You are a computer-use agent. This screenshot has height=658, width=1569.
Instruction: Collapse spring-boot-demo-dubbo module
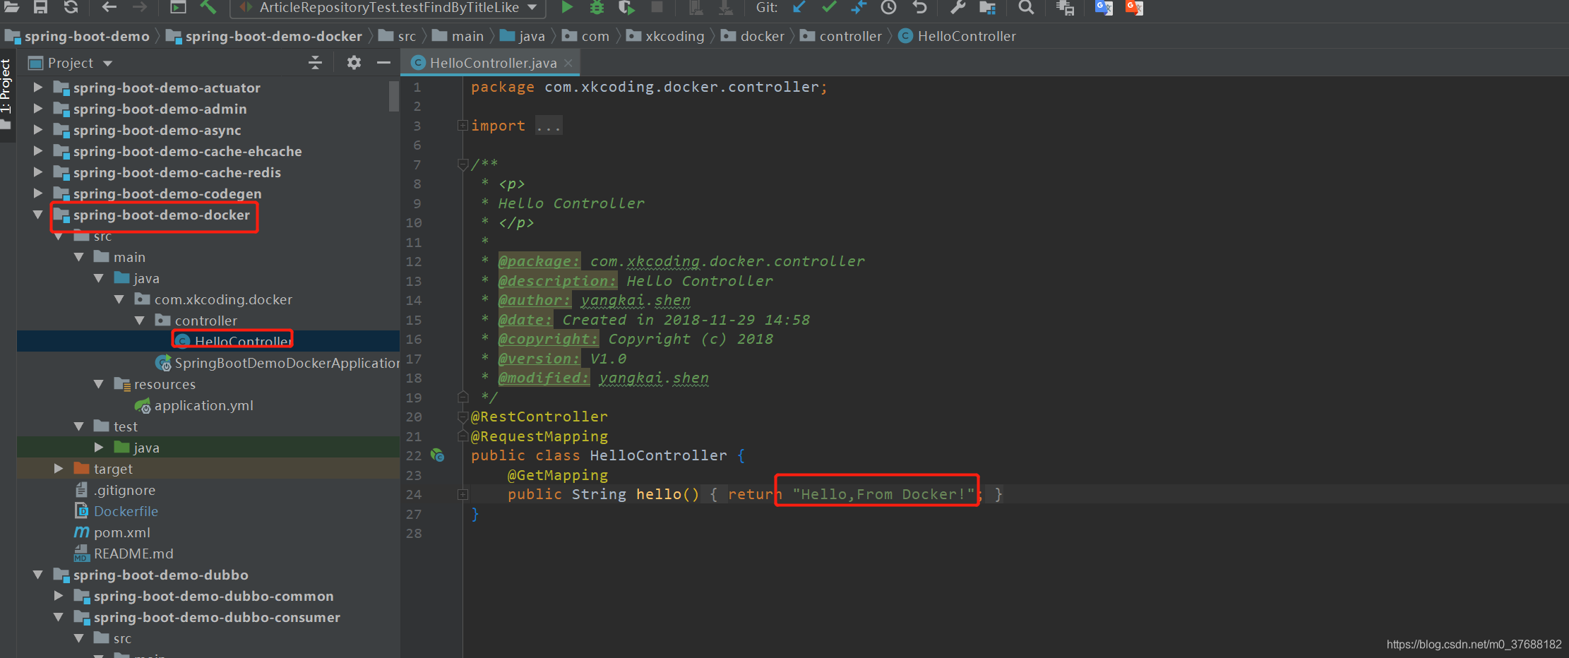click(38, 575)
